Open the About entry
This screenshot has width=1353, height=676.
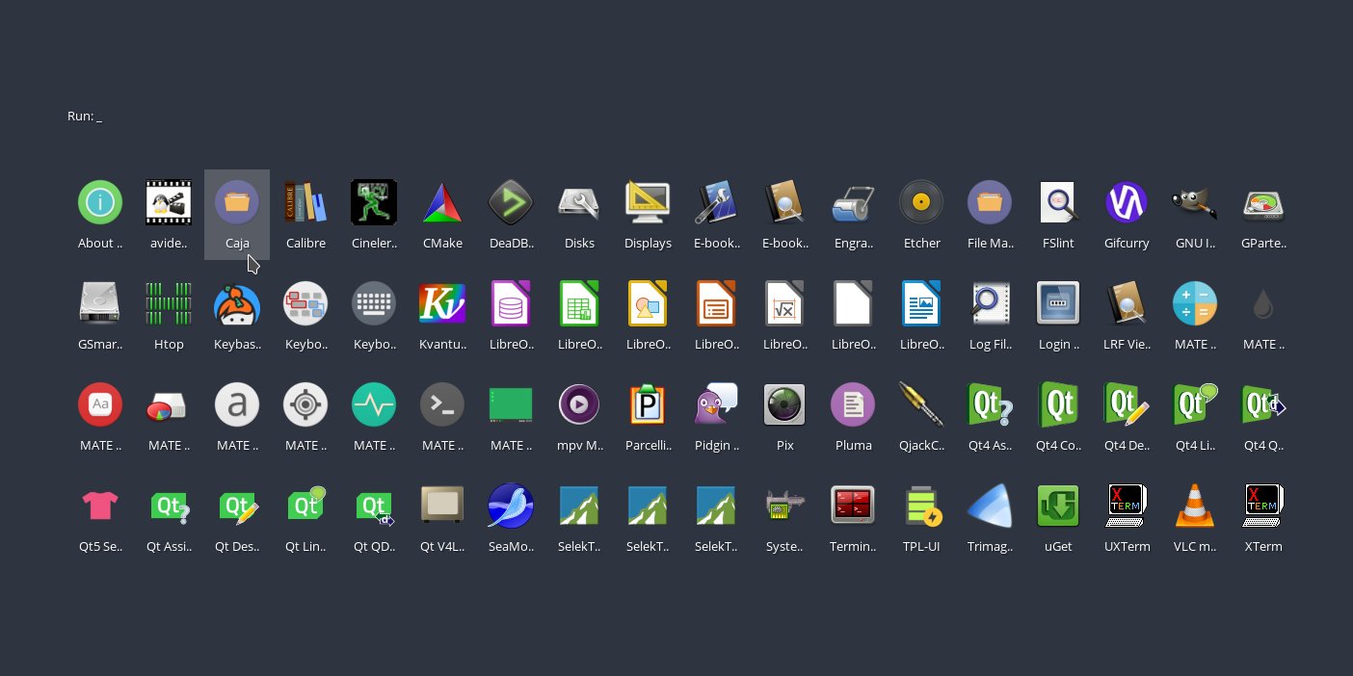pyautogui.click(x=100, y=215)
